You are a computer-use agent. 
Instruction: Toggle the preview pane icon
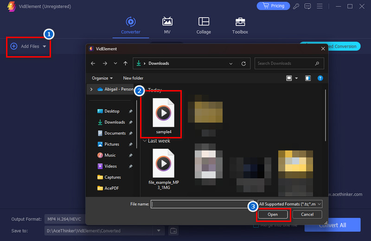pyautogui.click(x=308, y=78)
